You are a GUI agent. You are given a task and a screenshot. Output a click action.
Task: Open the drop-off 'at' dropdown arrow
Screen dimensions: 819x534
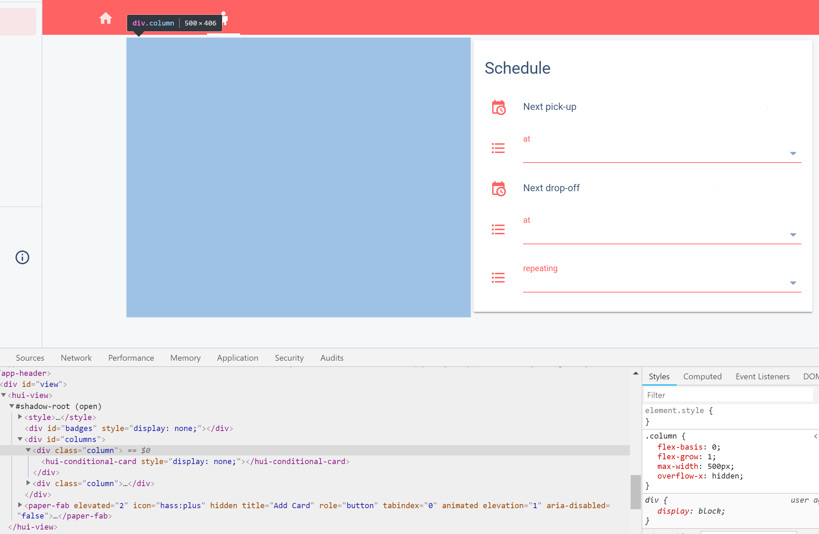[793, 235]
